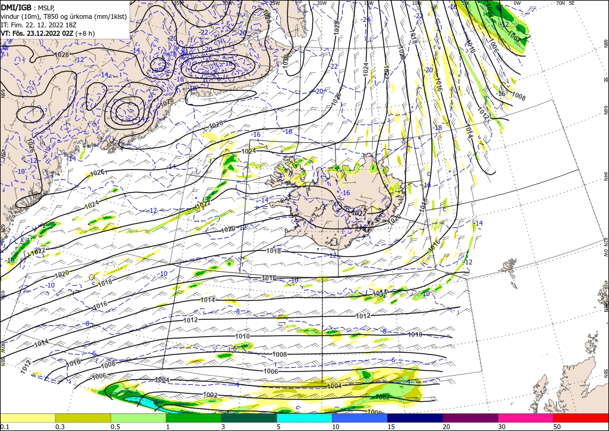Pick the blue 10–15 legend color segment
This screenshot has width=609, height=431.
pyautogui.click(x=360, y=418)
